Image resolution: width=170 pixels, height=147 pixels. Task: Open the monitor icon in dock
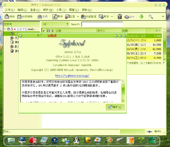tap(22, 140)
